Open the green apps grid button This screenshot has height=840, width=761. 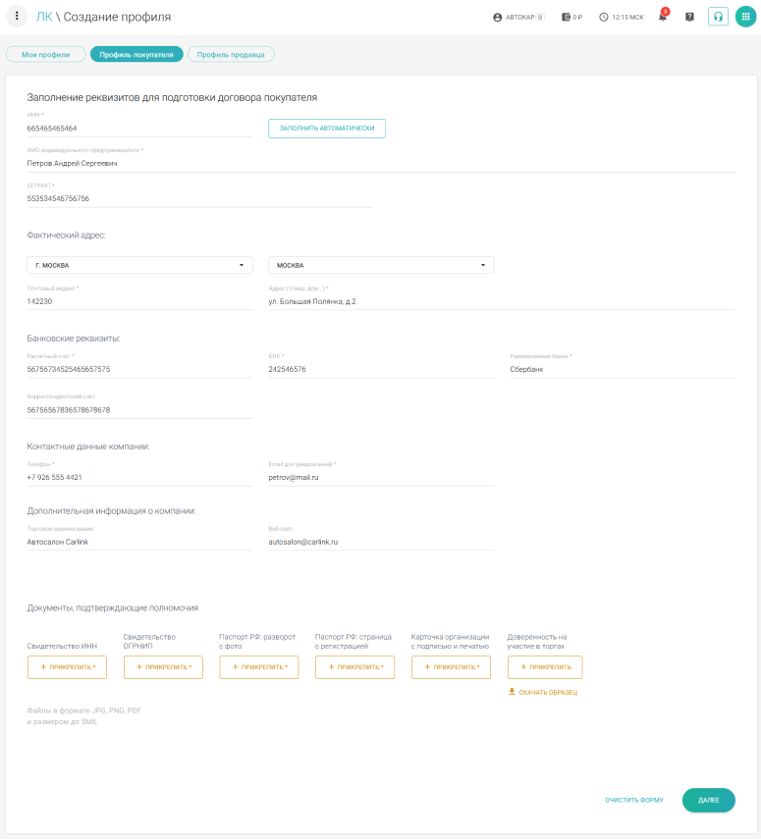pos(745,17)
